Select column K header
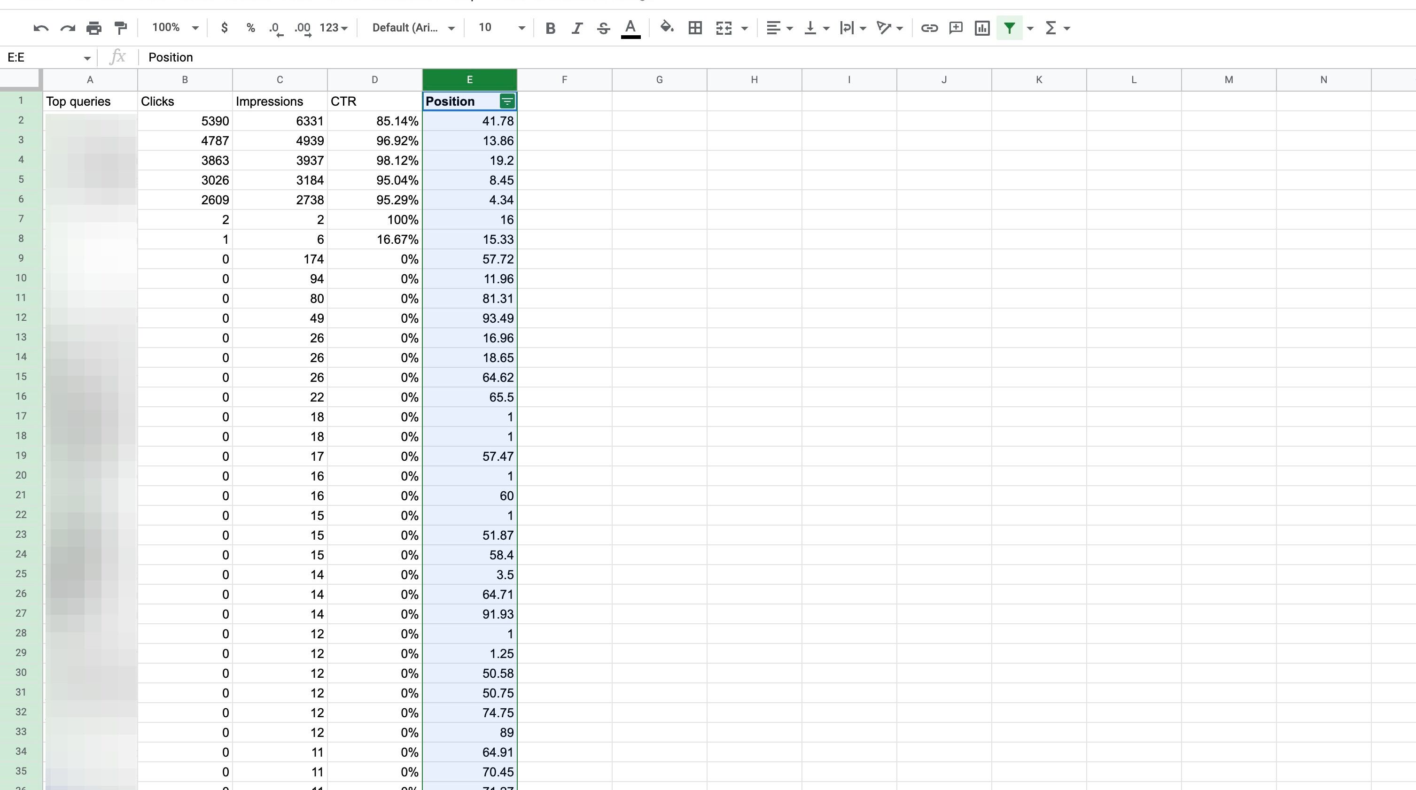The image size is (1416, 790). pos(1039,80)
